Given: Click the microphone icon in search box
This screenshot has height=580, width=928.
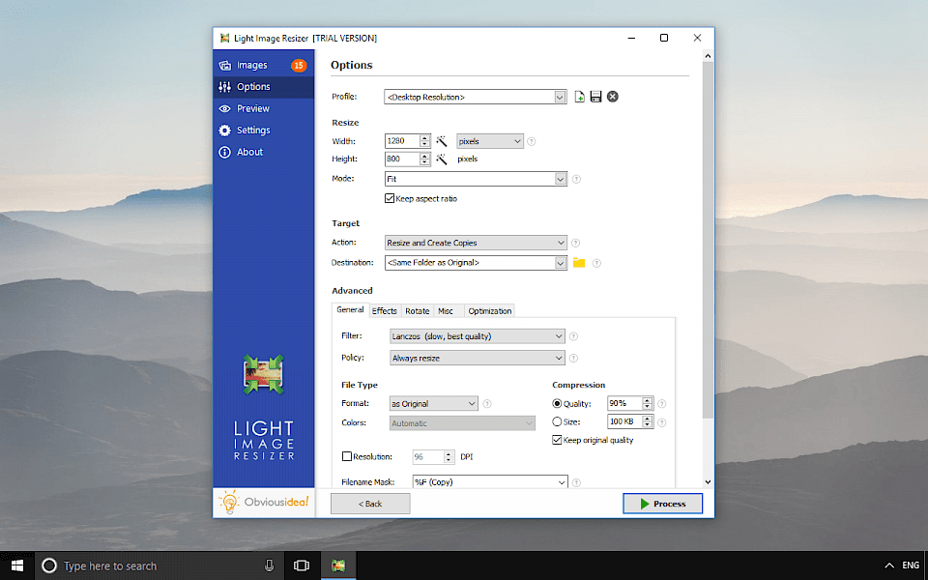Looking at the screenshot, I should coord(270,565).
